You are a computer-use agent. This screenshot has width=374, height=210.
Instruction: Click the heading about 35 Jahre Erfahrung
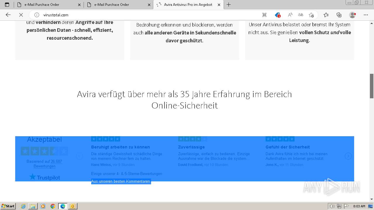184,99
